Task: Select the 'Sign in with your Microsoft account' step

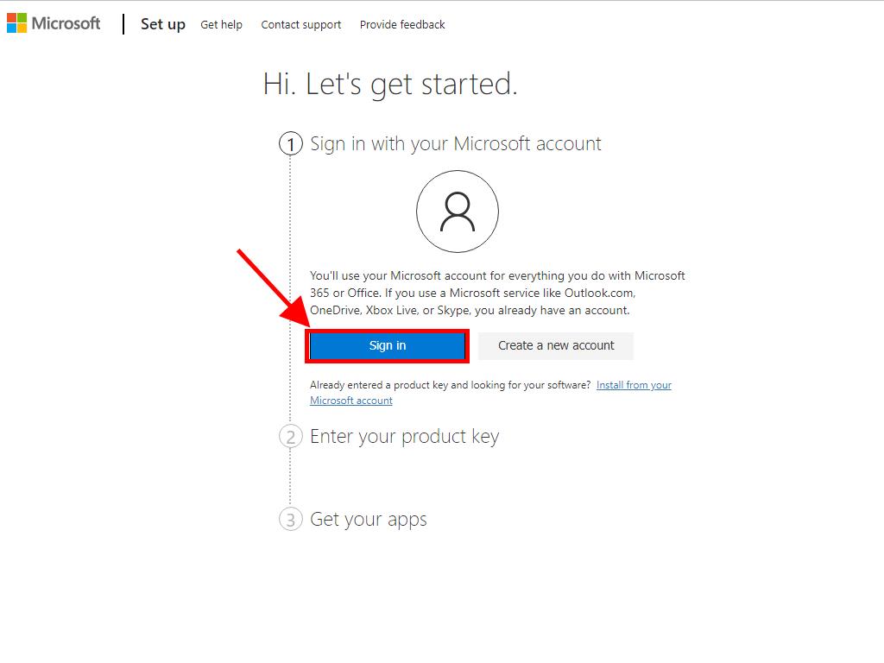Action: point(455,144)
